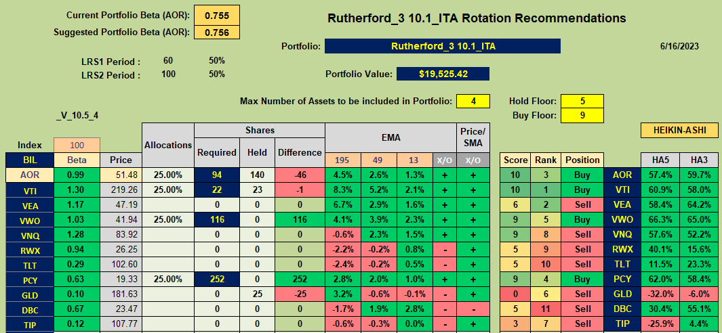Select AOR held shares cell 140
Screen dimensions: 722x333
257,175
